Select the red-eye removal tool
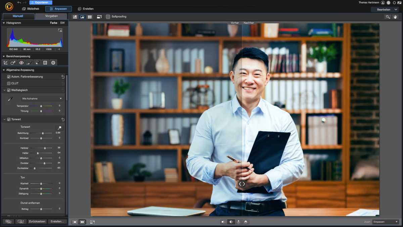Screen dimensions: 403x227 pos(21,63)
